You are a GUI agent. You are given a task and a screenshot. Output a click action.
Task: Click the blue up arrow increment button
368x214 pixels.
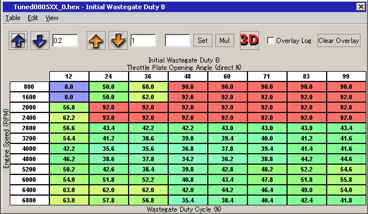[18, 41]
